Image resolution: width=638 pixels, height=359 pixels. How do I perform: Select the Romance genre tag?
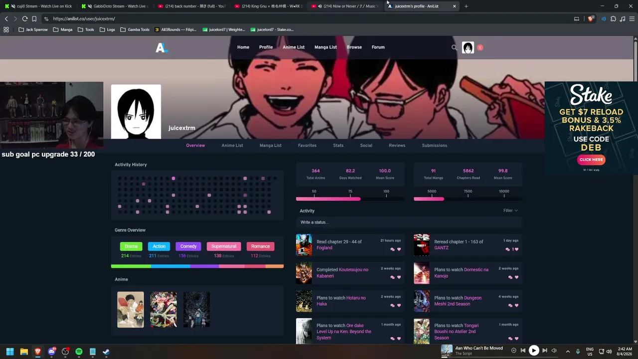pos(260,246)
